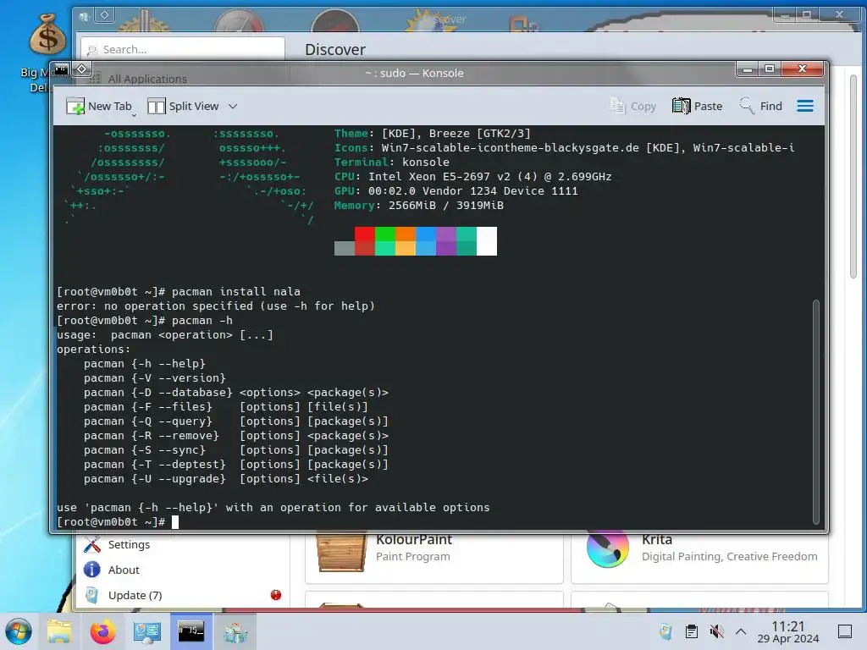Click the white neofetch color block
The height and width of the screenshot is (650, 867).
point(487,241)
